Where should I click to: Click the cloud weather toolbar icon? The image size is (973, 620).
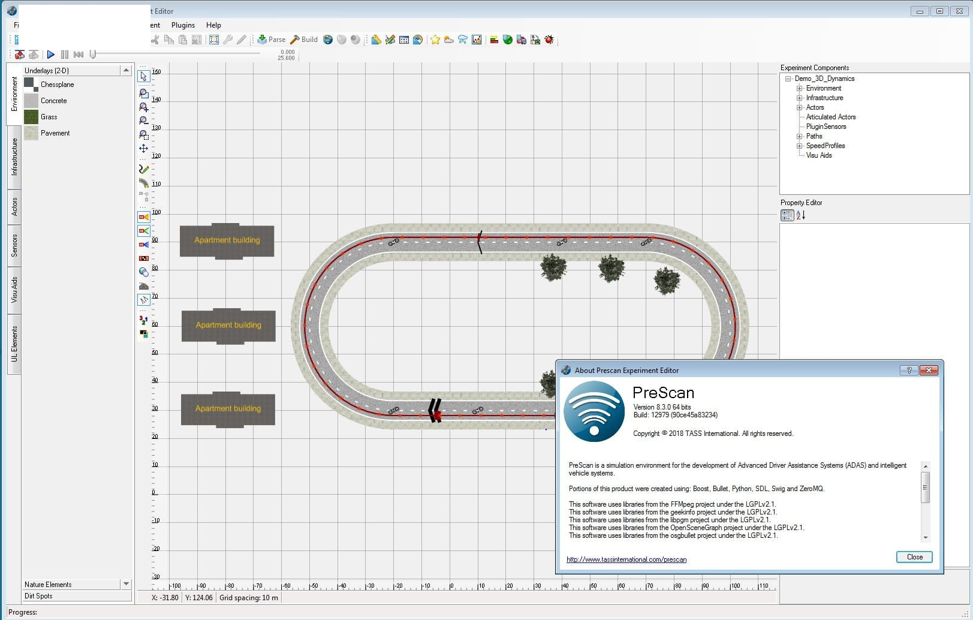[449, 40]
